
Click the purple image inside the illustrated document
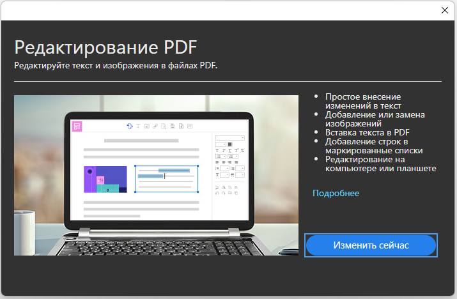[x=105, y=180]
